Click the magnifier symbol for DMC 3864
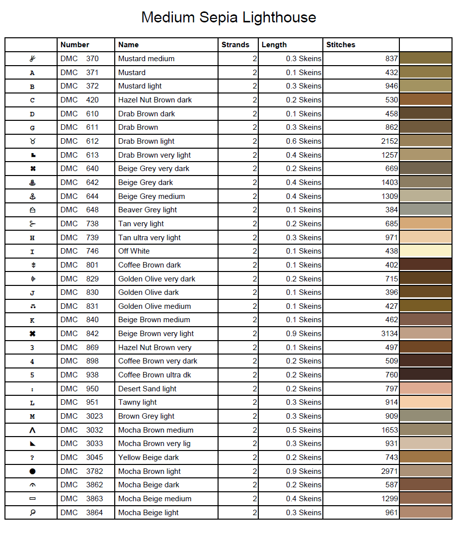Viewport: 454px width, 543px height. 32,513
